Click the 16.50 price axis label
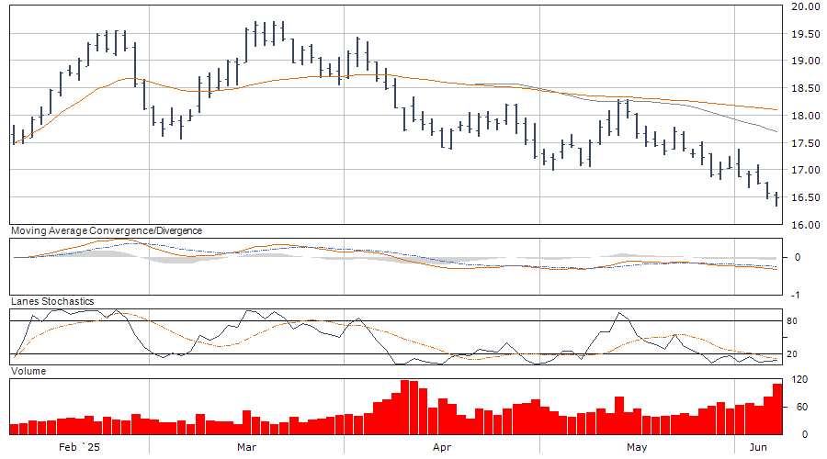Screen dimensions: 827x459 [806, 198]
